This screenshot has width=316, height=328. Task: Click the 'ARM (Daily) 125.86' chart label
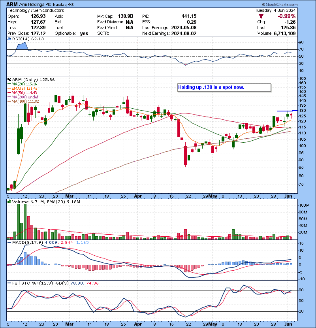pyautogui.click(x=33, y=80)
